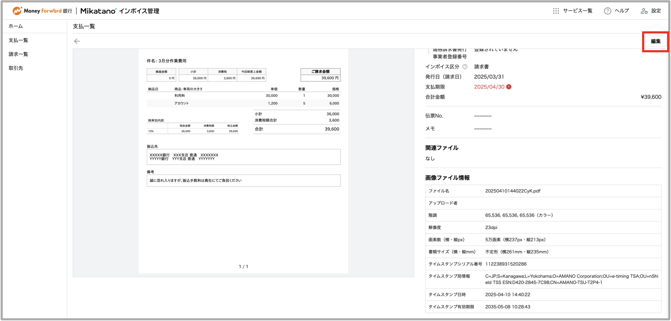Click the ヘルプ label in header
Screen dimensions: 671x321
tap(622, 11)
